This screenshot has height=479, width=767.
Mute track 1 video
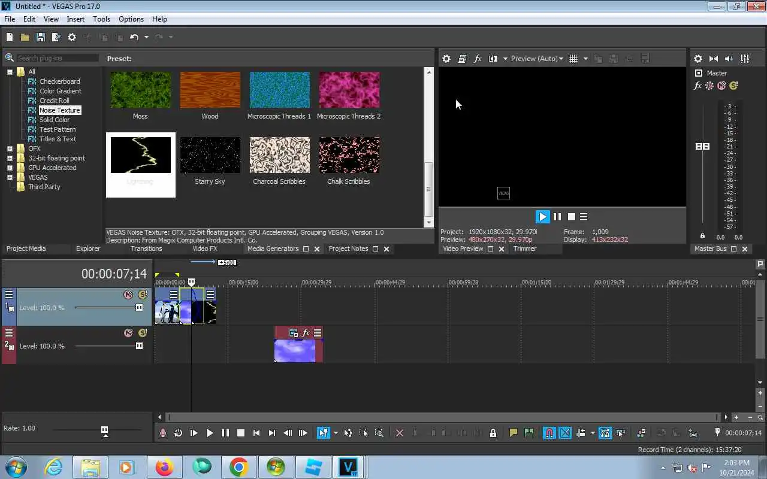pyautogui.click(x=128, y=295)
